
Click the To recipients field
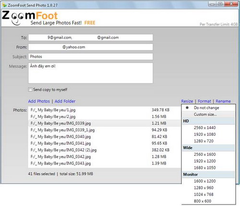click(x=91, y=38)
